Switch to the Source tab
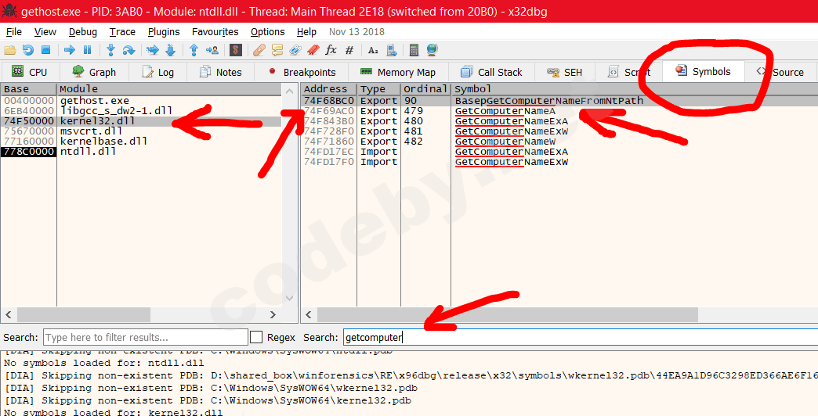The height and width of the screenshot is (416, 818). pos(780,72)
